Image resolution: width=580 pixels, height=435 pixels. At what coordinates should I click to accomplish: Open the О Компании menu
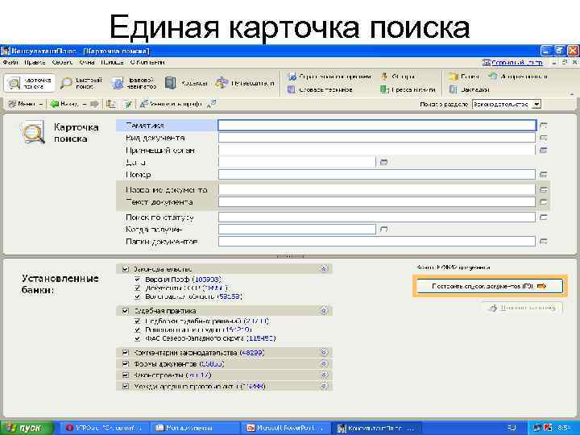tap(147, 62)
